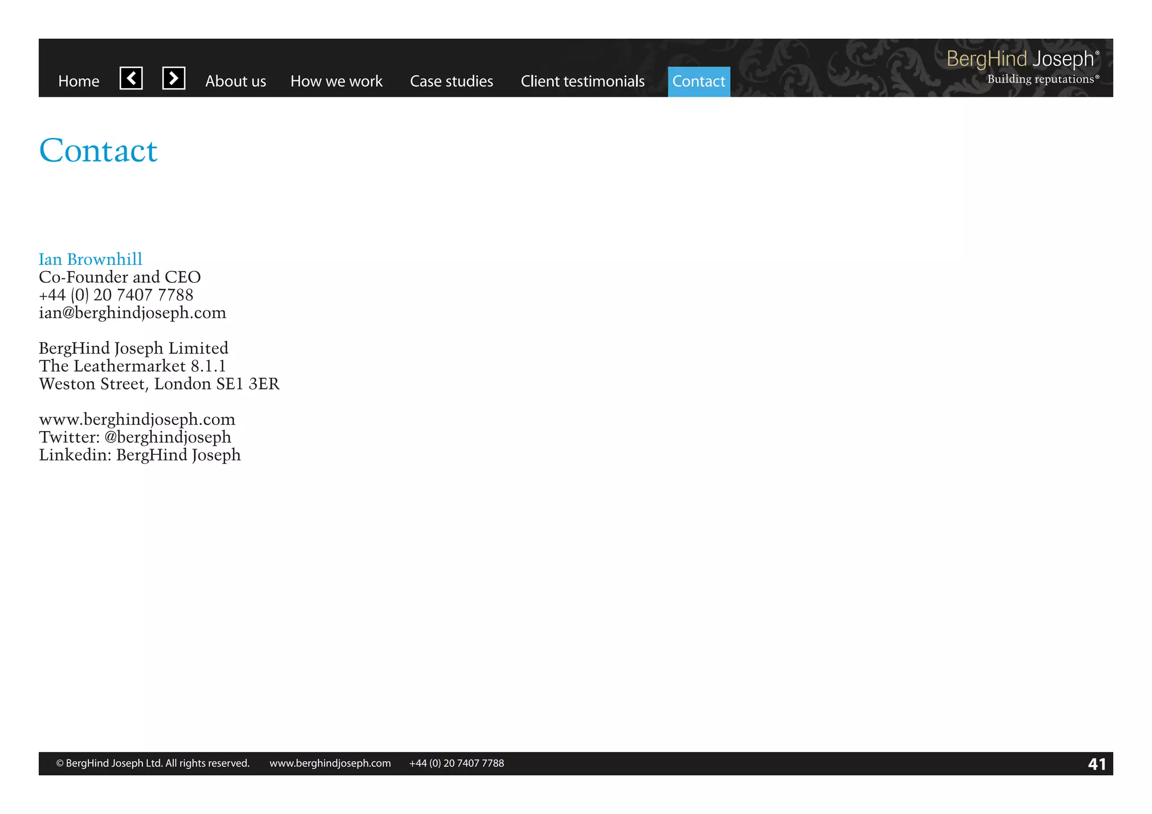The height and width of the screenshot is (814, 1152).
Task: Select Case studies in navigation bar
Action: click(x=451, y=82)
